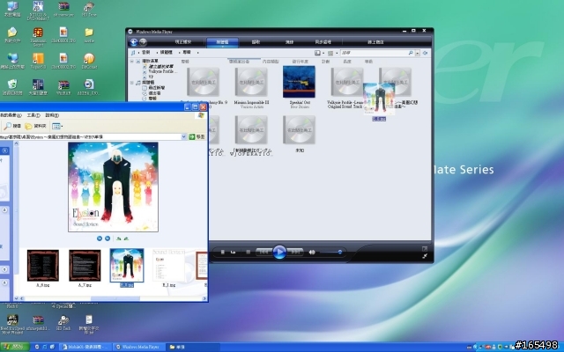Select the Artist item under Library tree
564x352 pixels.
152,93
